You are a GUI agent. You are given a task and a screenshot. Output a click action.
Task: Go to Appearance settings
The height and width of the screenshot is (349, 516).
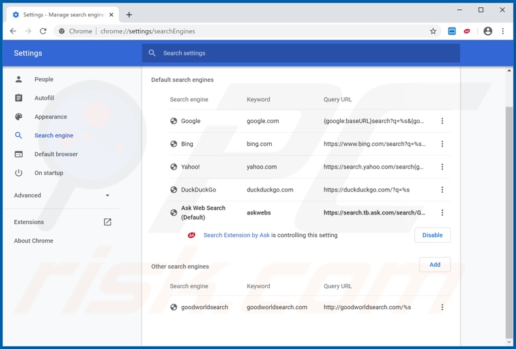coord(50,117)
